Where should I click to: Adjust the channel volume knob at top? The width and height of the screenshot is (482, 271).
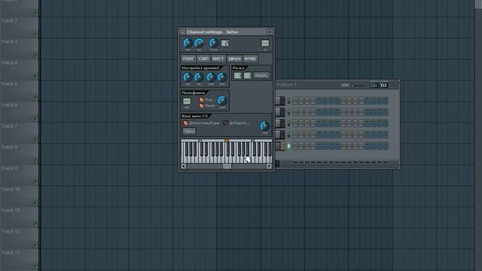pos(199,43)
